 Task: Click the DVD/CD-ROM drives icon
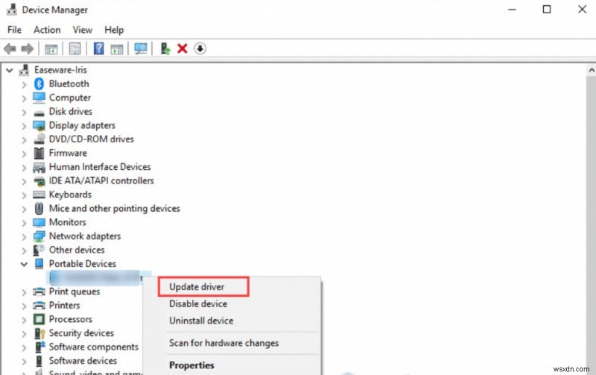pos(39,139)
